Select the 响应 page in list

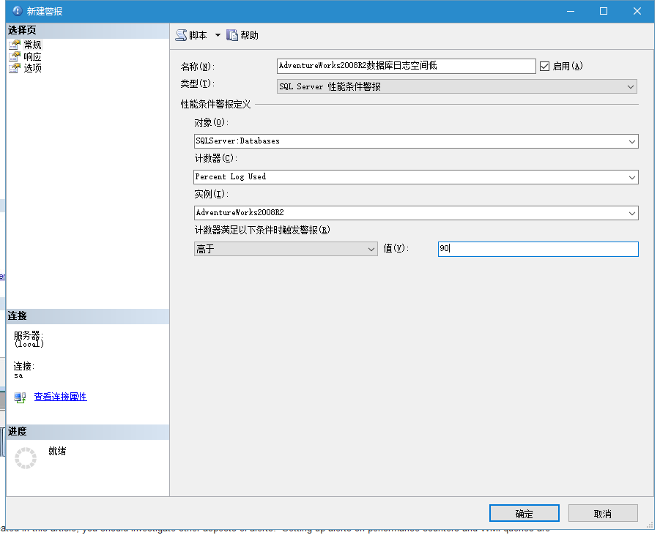(33, 56)
